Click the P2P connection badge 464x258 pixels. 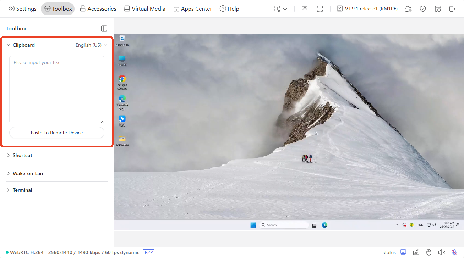[149, 252]
